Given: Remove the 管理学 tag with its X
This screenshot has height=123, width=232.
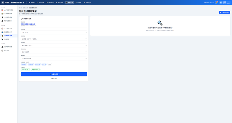Looking at the screenshot, I should coord(39,64).
